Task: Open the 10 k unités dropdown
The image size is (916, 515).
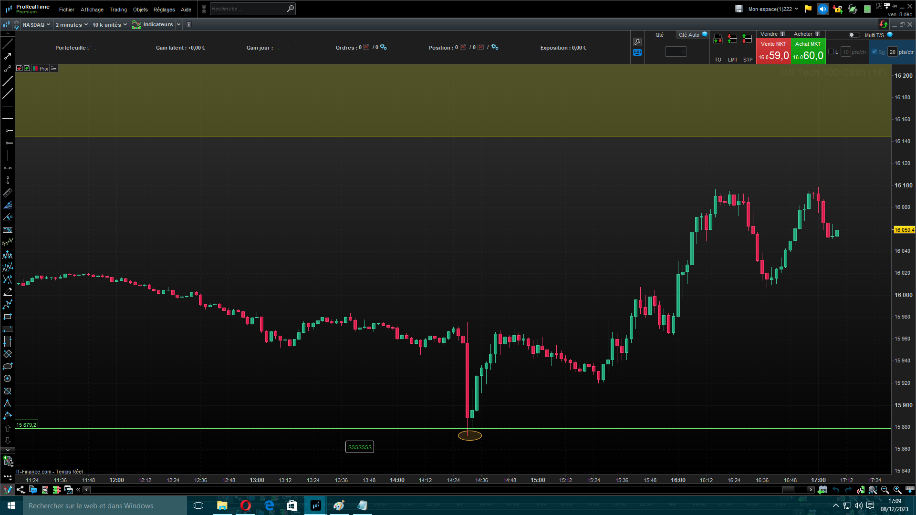Action: click(110, 25)
